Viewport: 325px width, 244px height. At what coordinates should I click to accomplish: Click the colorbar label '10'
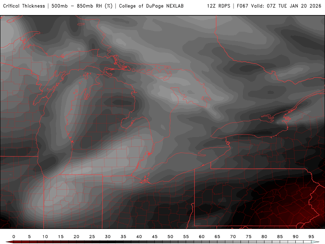pos(45,237)
